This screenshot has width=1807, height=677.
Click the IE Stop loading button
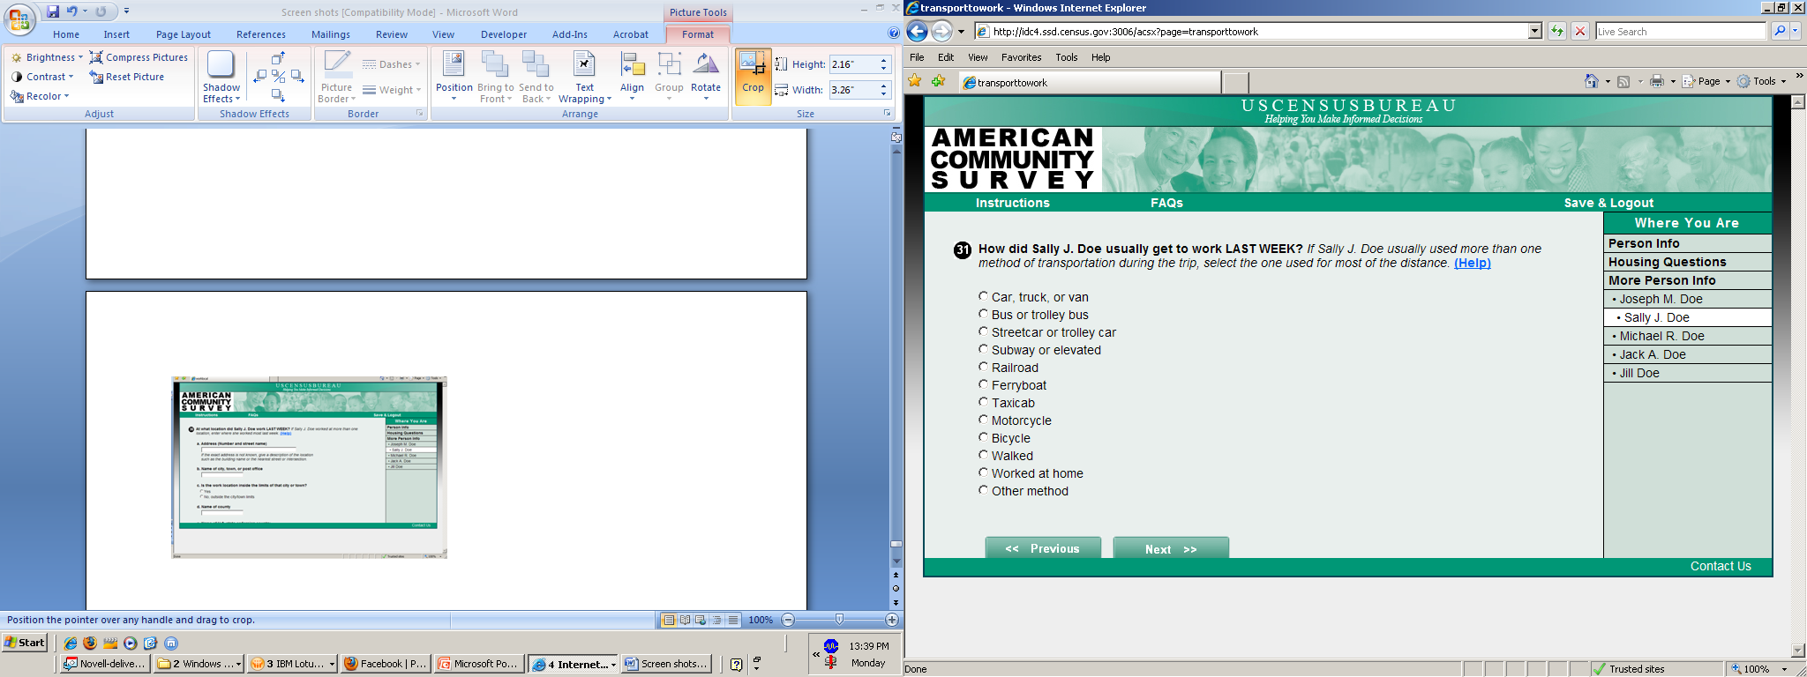[x=1580, y=32]
